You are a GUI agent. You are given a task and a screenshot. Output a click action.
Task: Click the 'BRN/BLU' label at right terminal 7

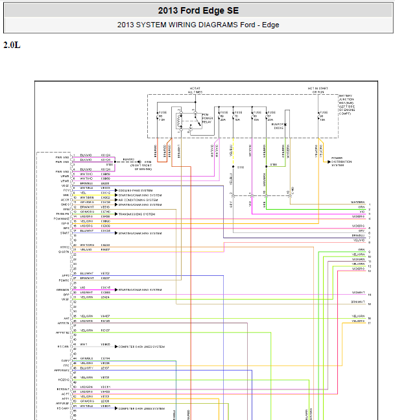click(x=358, y=236)
